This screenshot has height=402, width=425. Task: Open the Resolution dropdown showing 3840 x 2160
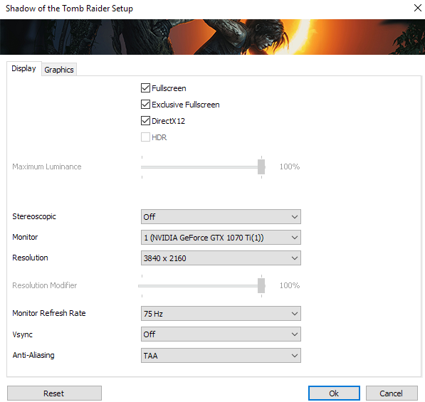[221, 258]
